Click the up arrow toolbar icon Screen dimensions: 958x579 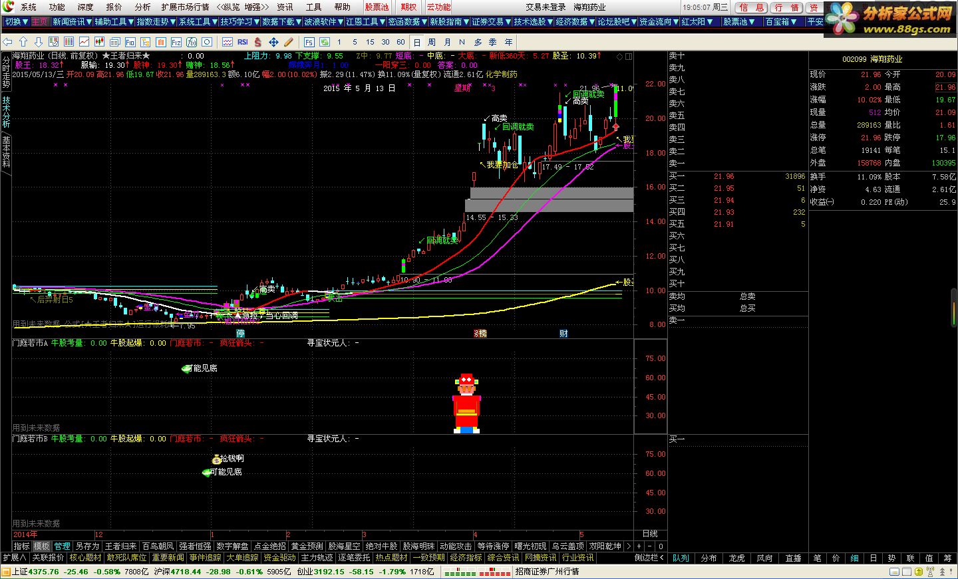pyautogui.click(x=23, y=42)
